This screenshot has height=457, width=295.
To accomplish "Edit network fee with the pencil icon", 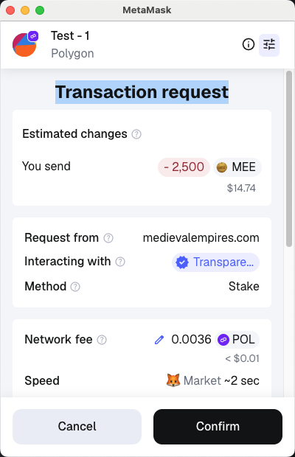I will click(x=159, y=340).
